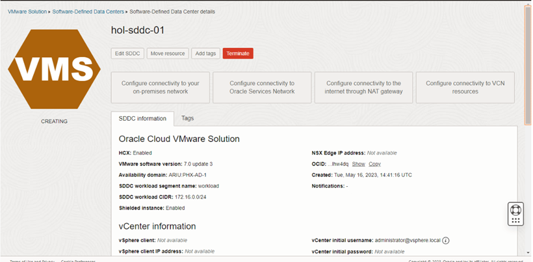Screen dimensions: 533x262
Task: Click the Add tags button
Action: point(205,54)
